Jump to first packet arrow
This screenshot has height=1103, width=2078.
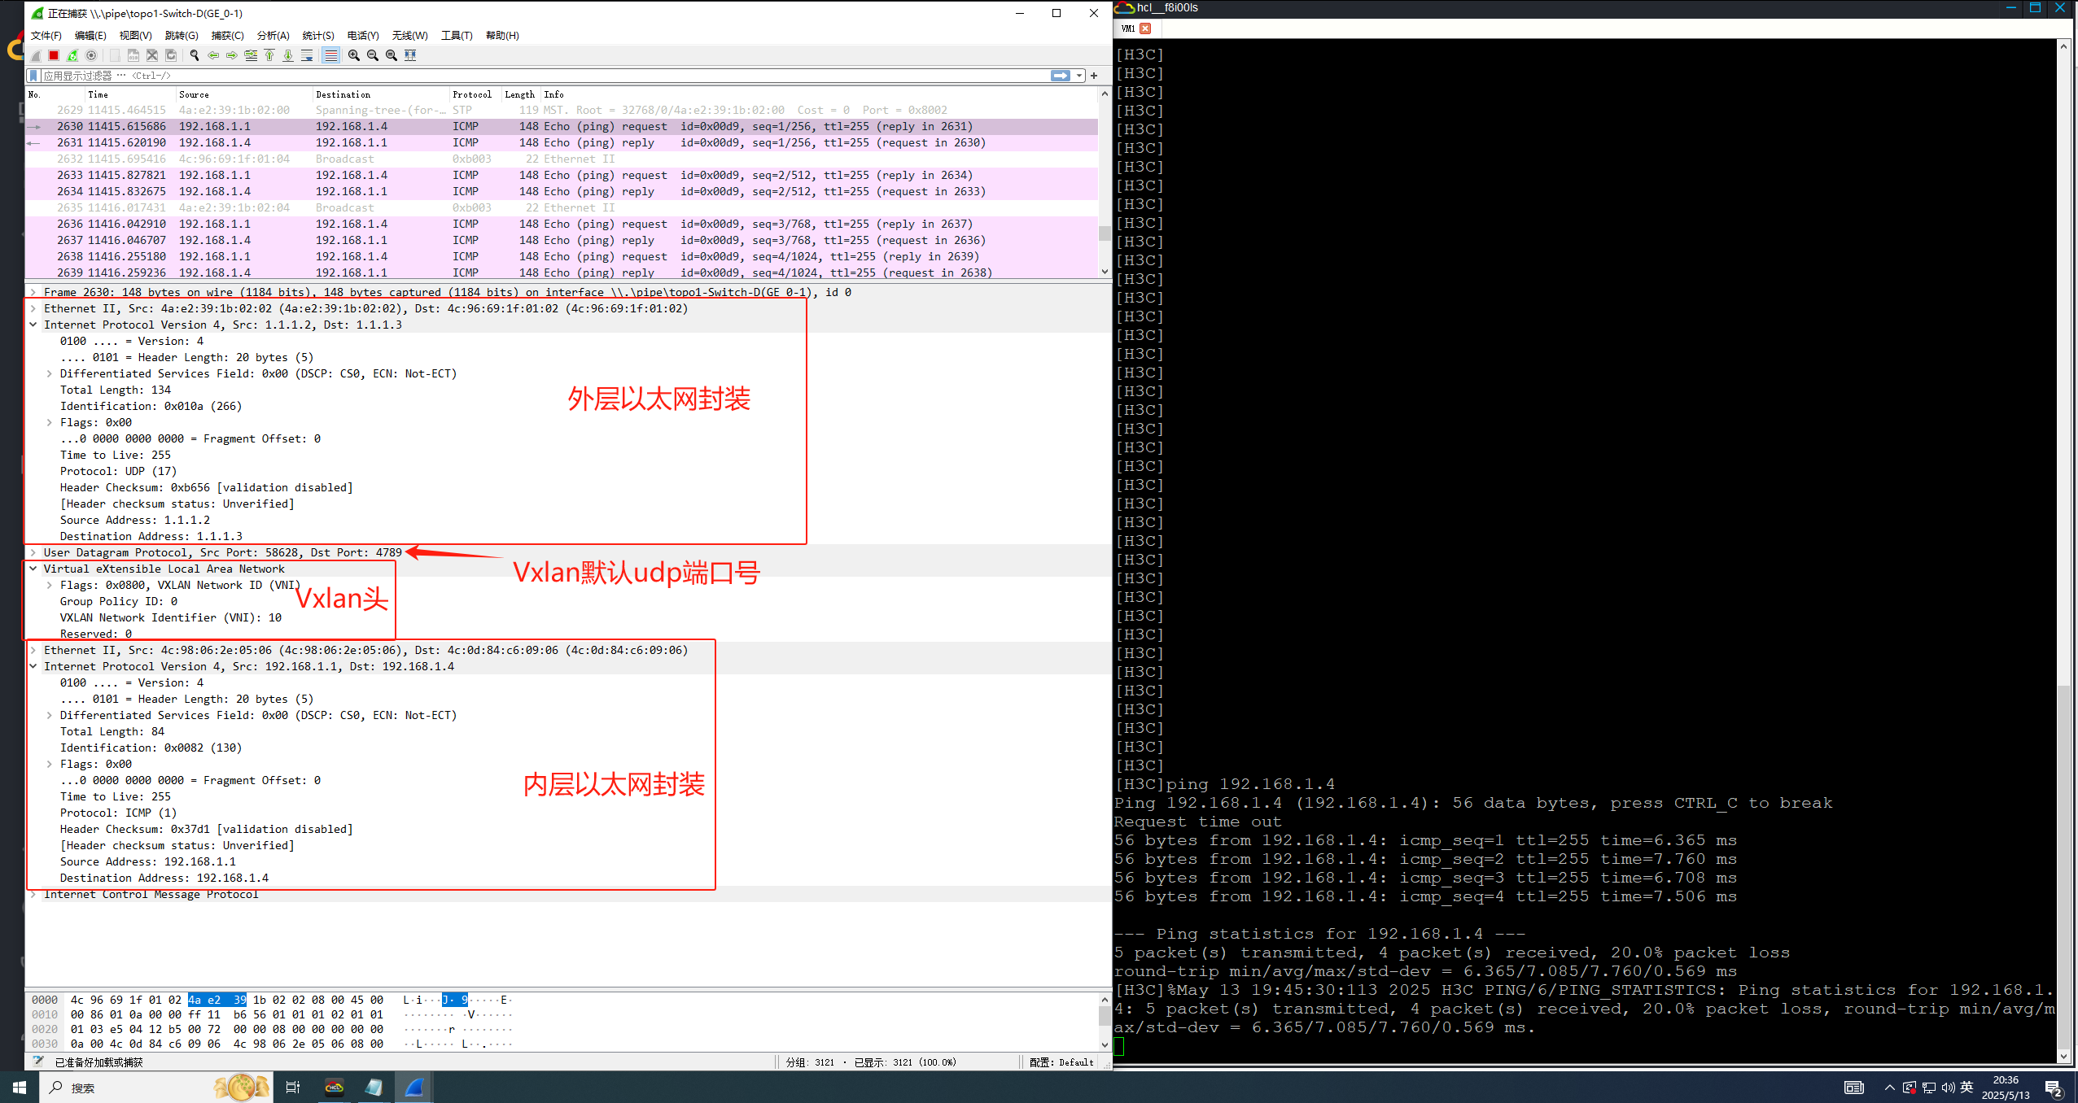(x=269, y=55)
